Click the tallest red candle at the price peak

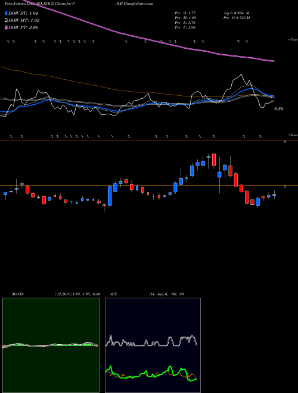click(214, 160)
